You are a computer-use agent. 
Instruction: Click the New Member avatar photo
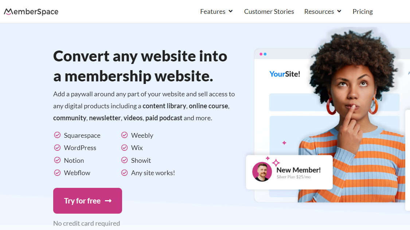(x=262, y=172)
